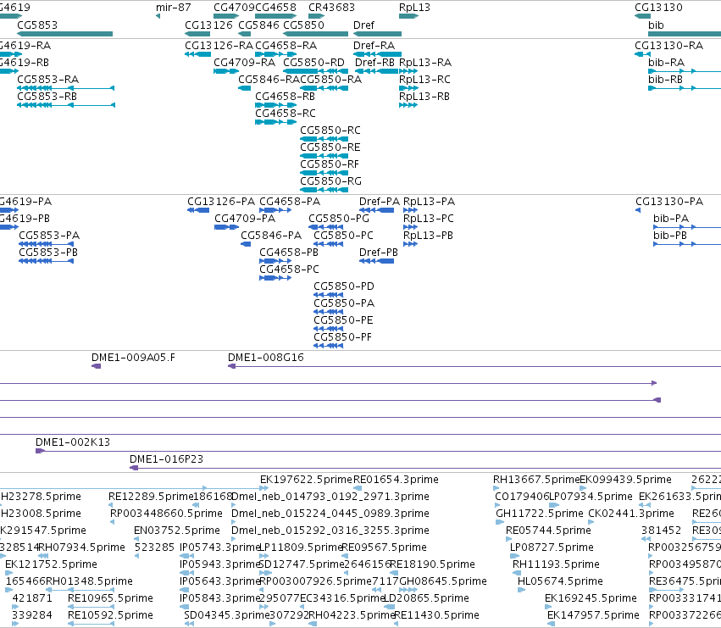Click EST RE10965.5prime label

(x=110, y=598)
